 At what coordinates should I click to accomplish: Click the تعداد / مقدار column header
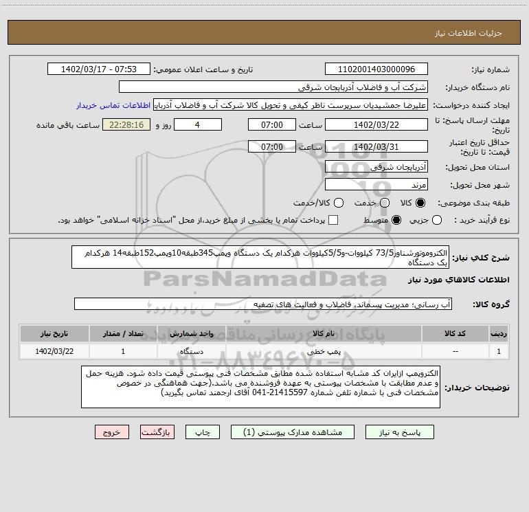(x=123, y=334)
